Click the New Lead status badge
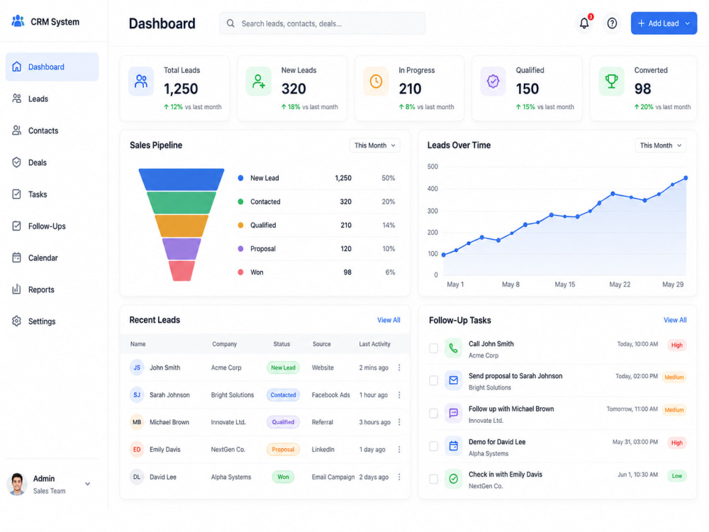 pos(283,367)
